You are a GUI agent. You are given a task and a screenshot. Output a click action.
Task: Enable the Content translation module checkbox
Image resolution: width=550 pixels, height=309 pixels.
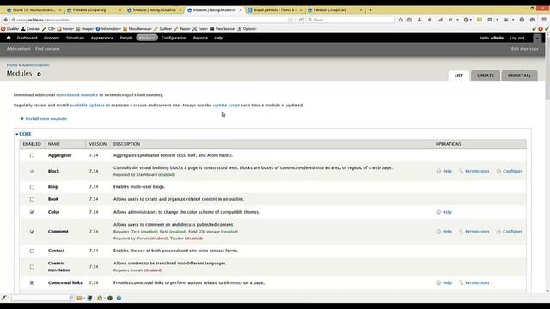coord(32,267)
